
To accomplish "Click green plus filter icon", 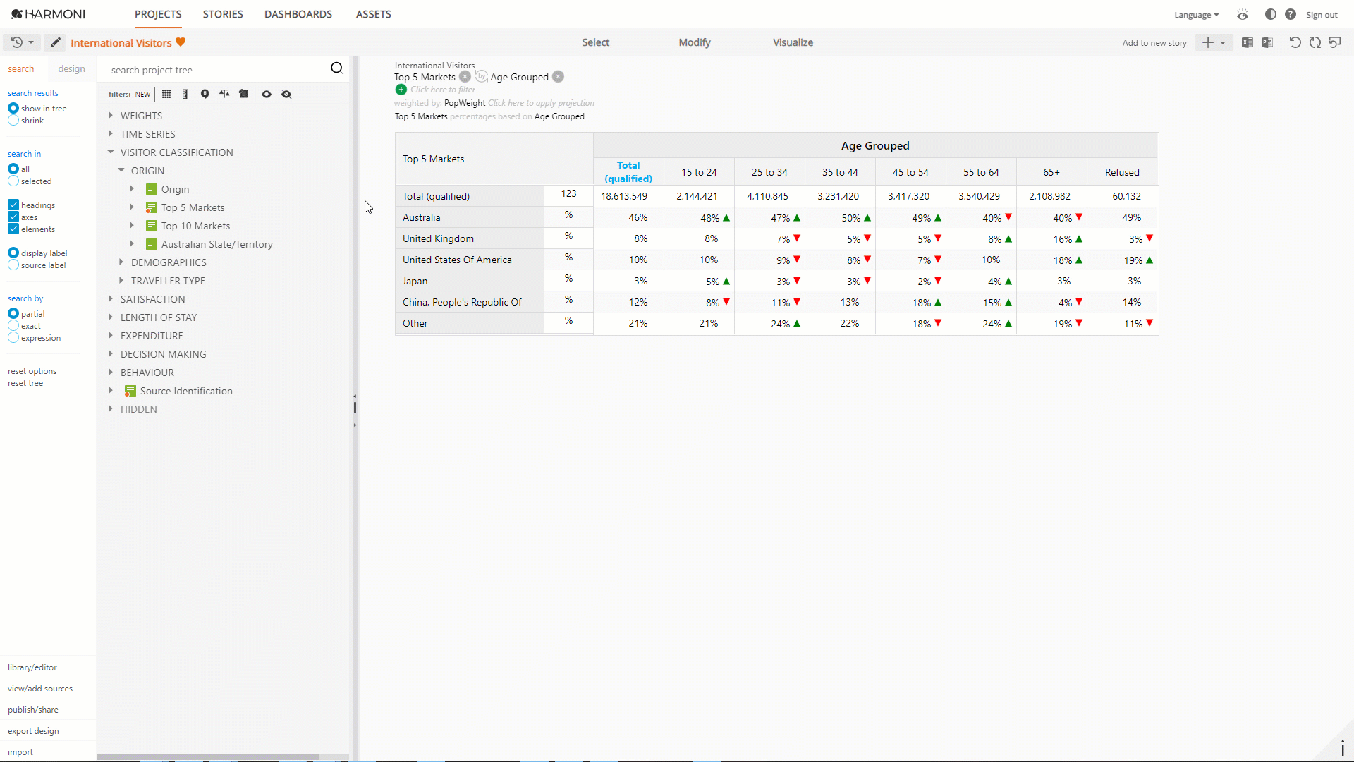I will pos(401,90).
